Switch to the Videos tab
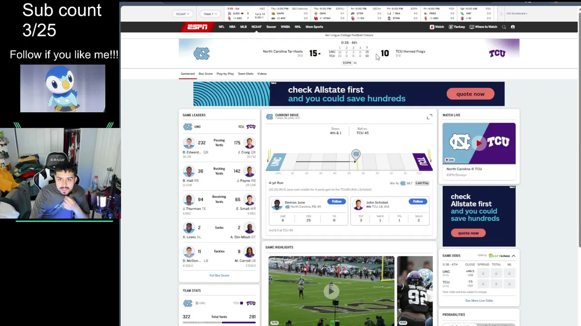581x326 pixels. 262,74
